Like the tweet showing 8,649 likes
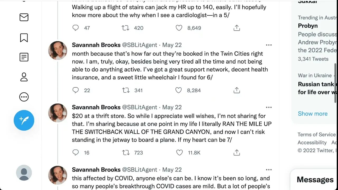Image resolution: width=338 pixels, height=190 pixels. [179, 28]
